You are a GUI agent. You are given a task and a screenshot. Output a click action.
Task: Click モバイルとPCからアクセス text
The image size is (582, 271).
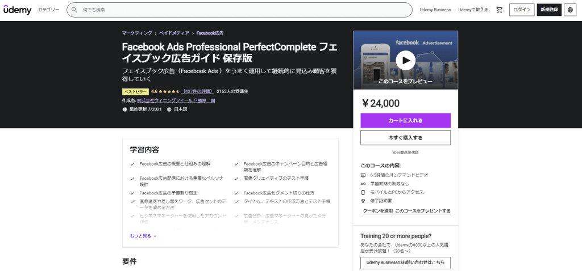tap(397, 192)
